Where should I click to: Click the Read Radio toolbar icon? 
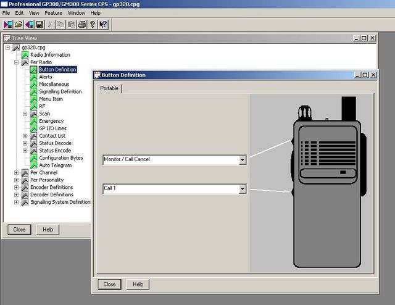8,25
